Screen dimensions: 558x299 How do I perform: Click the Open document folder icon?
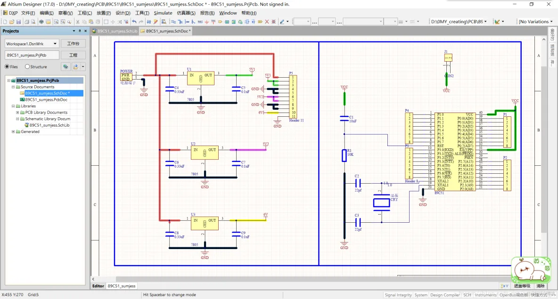click(x=12, y=22)
